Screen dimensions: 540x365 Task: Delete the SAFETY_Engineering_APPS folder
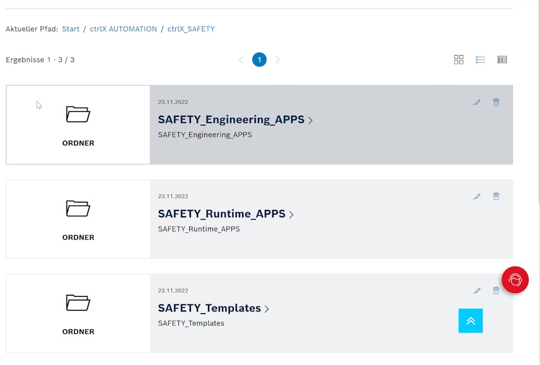[x=496, y=102]
